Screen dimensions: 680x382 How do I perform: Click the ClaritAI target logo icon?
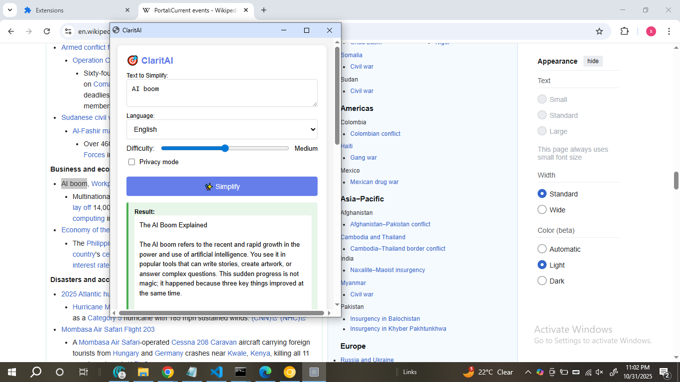(x=132, y=60)
